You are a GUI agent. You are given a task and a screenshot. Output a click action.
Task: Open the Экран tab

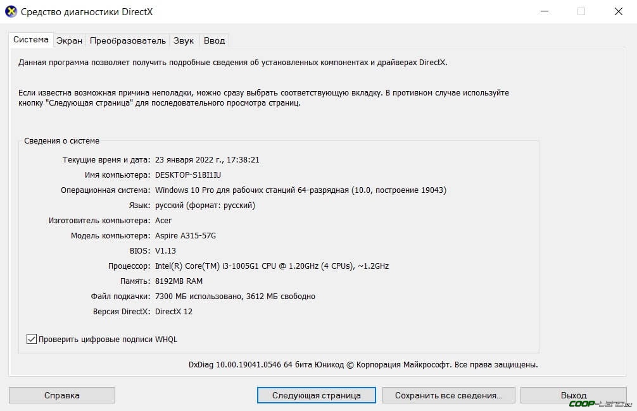pos(69,40)
